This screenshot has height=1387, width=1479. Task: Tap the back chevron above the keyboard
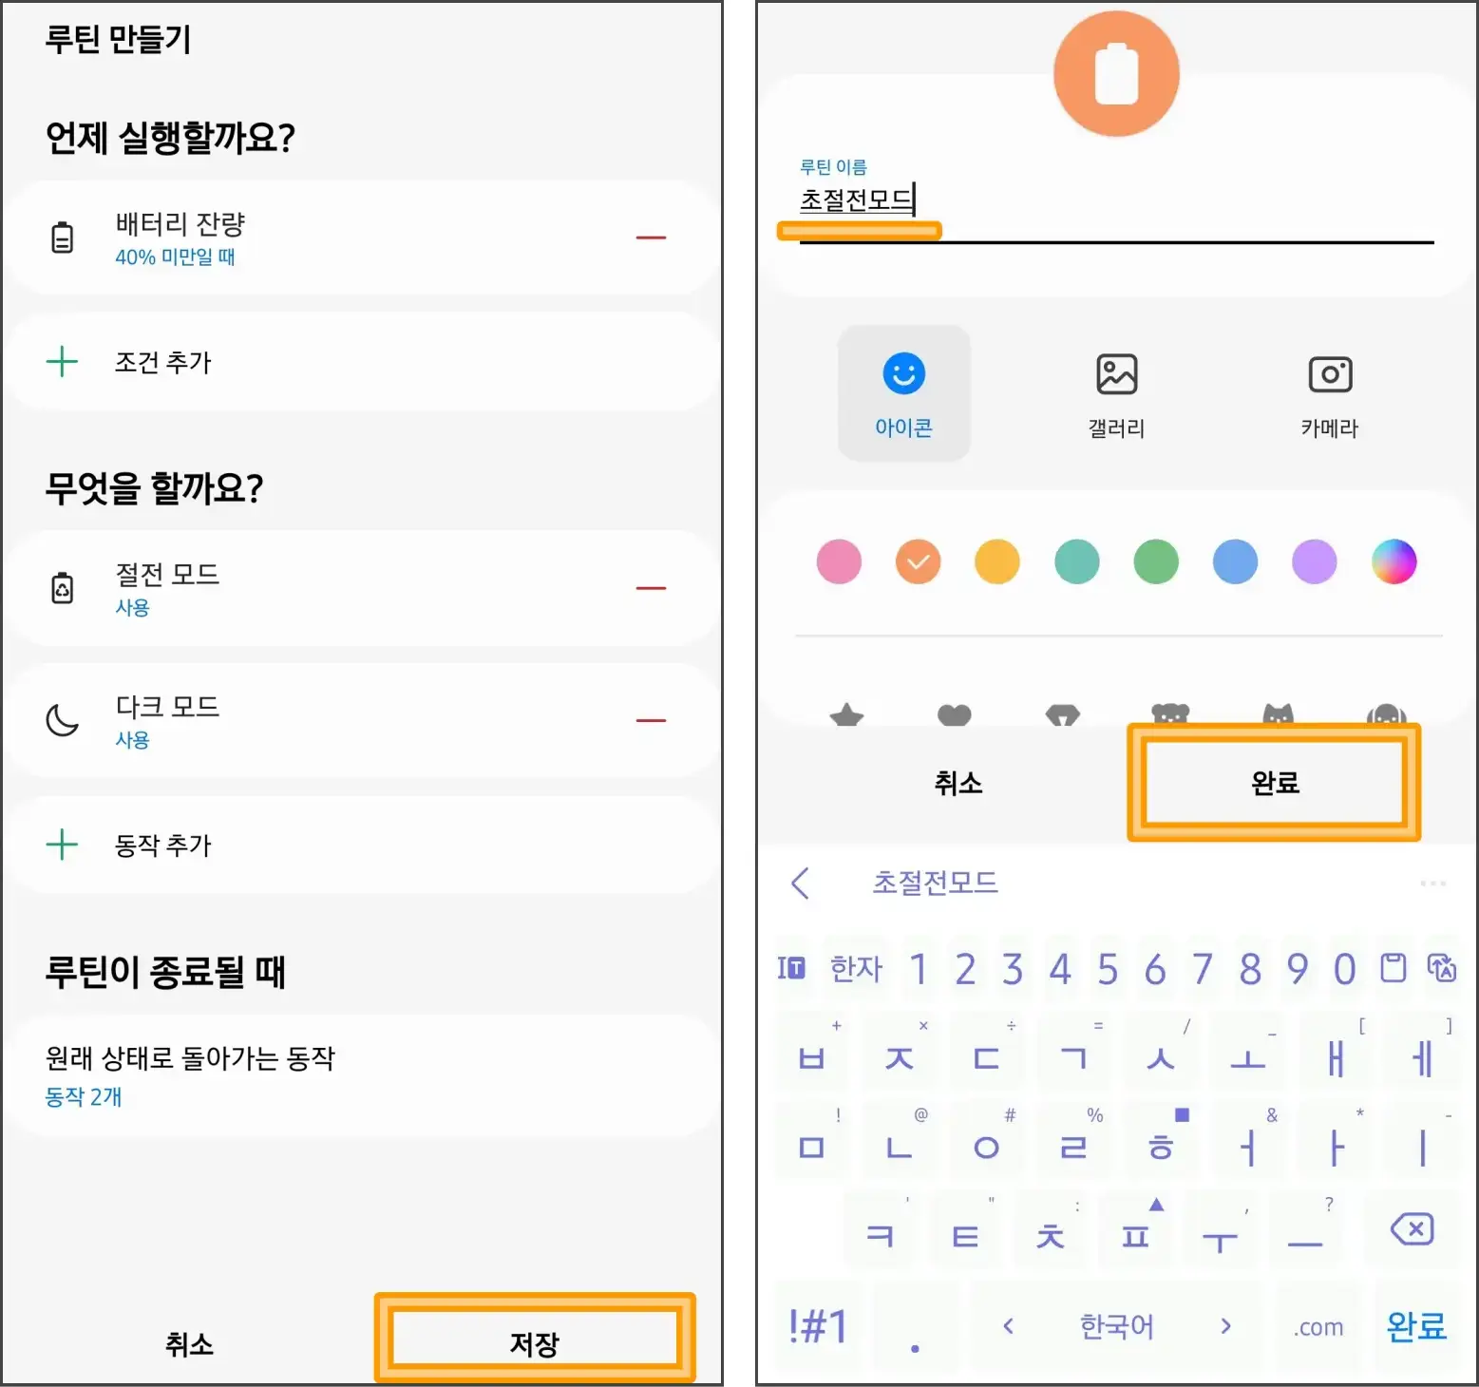801,883
